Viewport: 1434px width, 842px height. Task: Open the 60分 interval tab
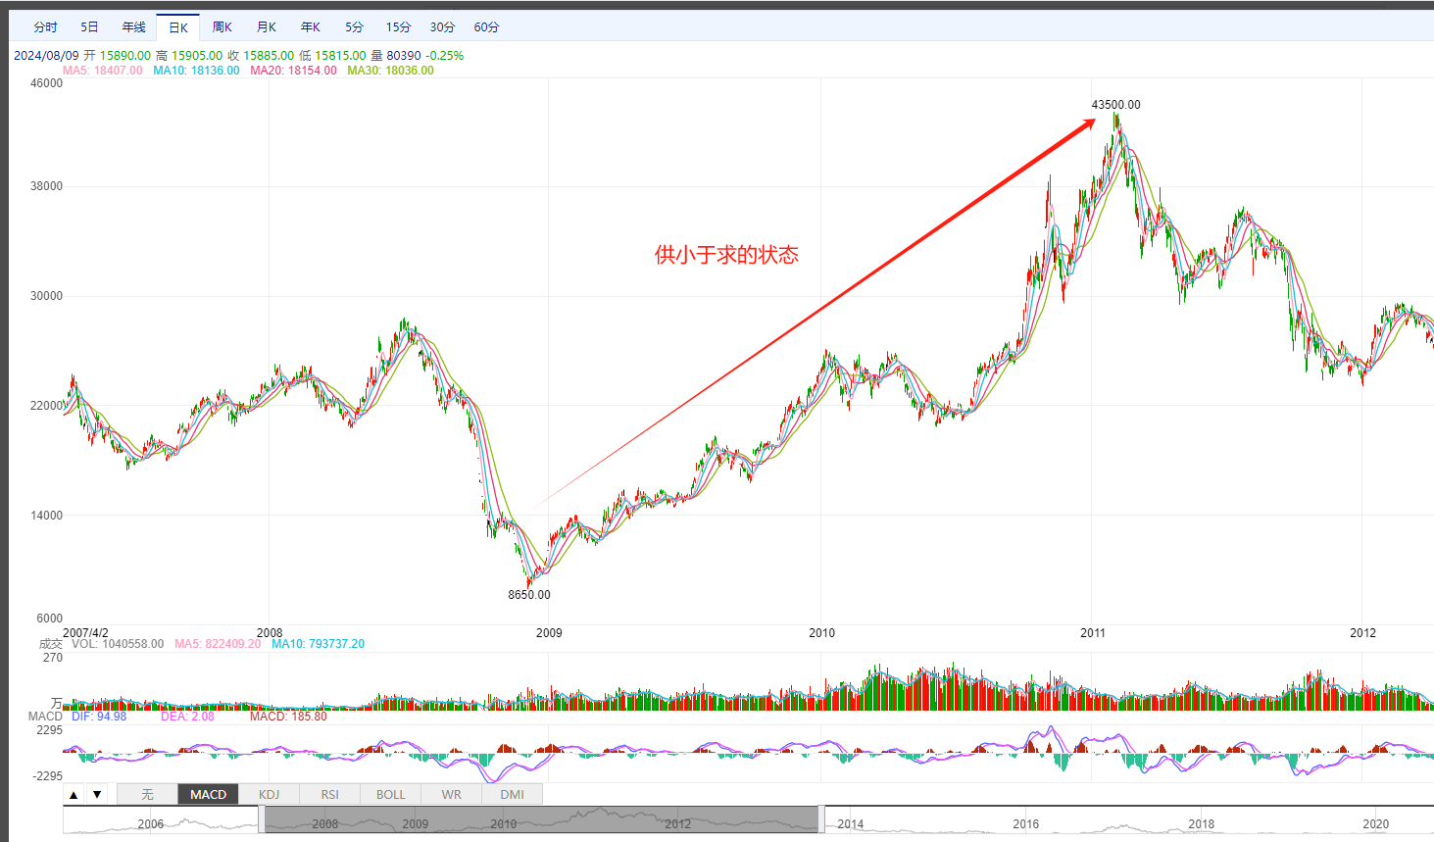(486, 27)
